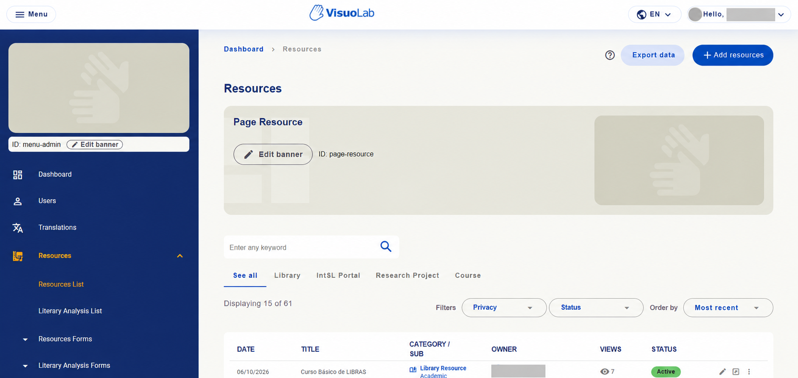This screenshot has width=798, height=378.
Task: Expand Resources Forms in sidebar
Action: (25, 339)
